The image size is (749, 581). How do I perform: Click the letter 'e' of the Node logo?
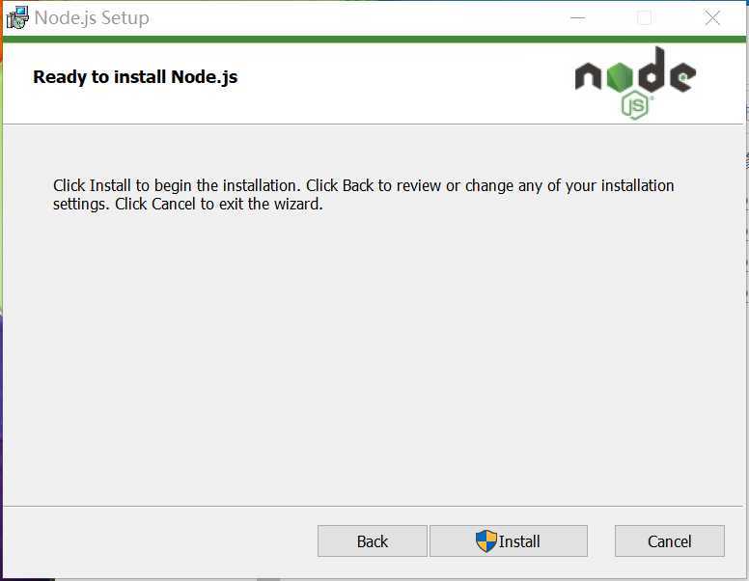682,76
